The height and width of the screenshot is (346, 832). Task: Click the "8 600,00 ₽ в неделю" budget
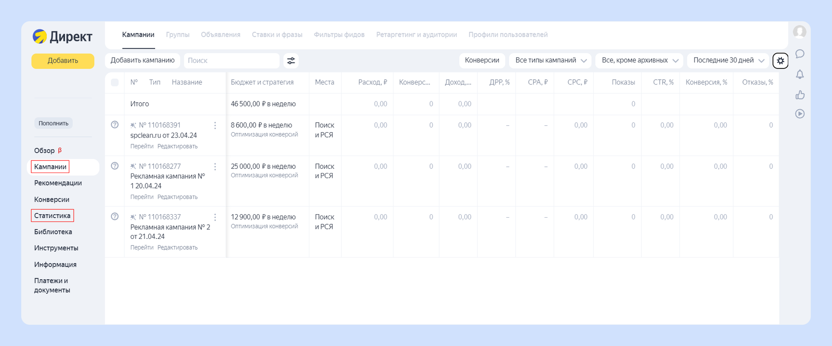262,125
